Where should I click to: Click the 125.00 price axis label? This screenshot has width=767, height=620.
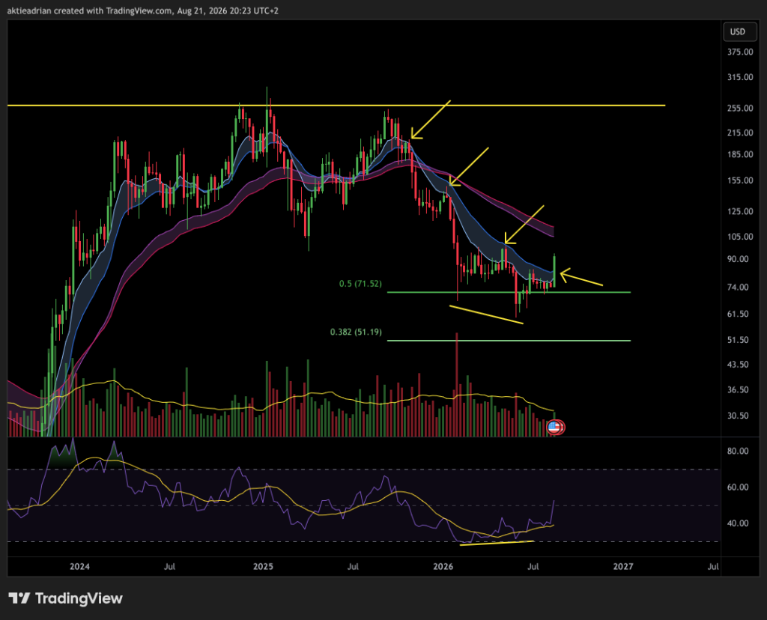pyautogui.click(x=740, y=212)
